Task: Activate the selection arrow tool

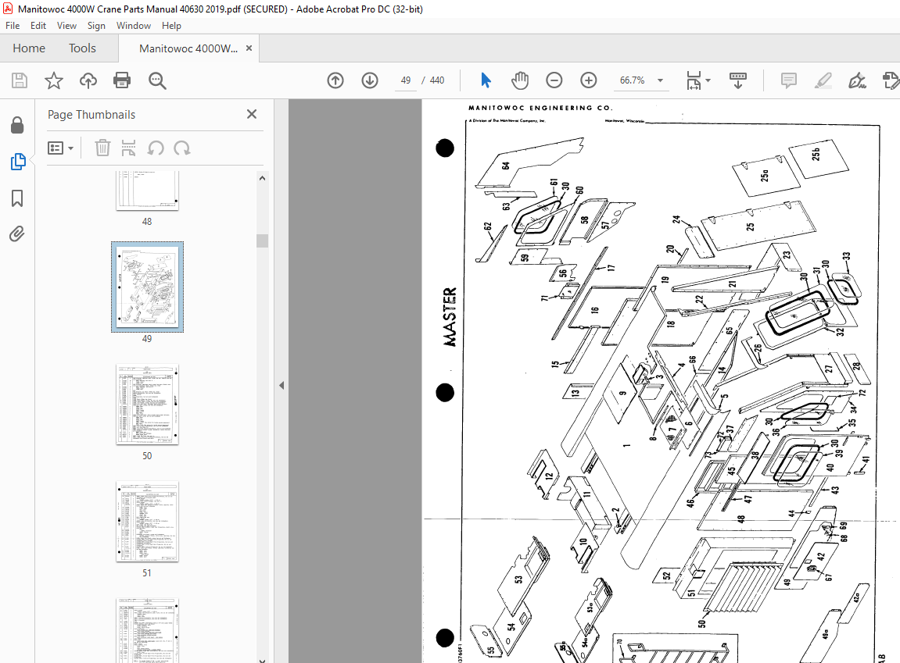Action: point(486,80)
